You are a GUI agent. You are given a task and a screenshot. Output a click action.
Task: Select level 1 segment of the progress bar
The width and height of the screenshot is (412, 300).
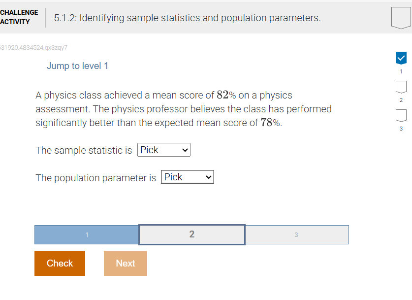click(86, 234)
